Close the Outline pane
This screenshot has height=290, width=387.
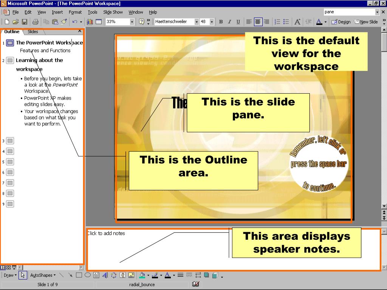pos(79,31)
